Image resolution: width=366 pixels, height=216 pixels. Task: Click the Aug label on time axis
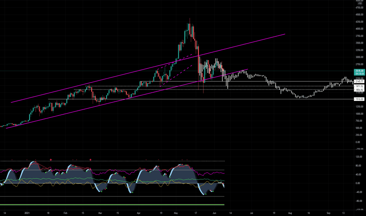(290, 213)
